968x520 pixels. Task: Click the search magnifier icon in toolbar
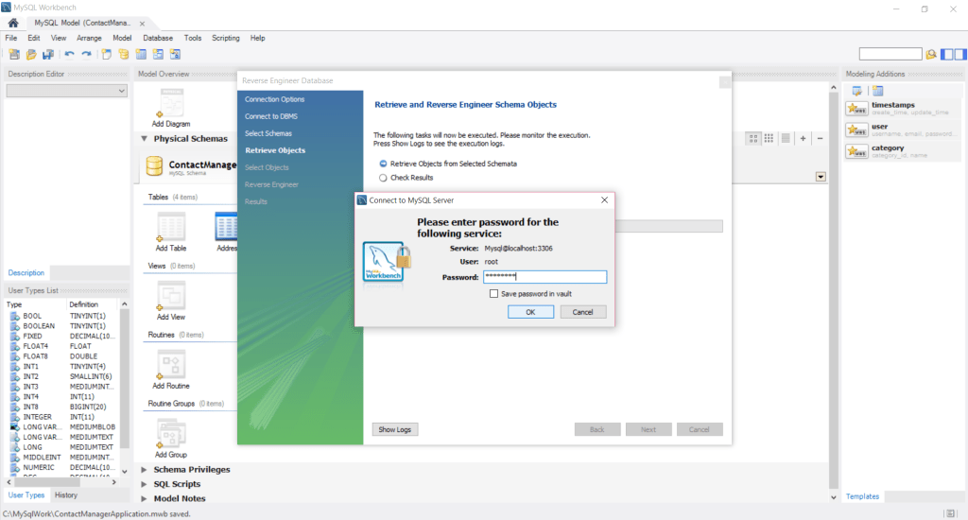(931, 55)
